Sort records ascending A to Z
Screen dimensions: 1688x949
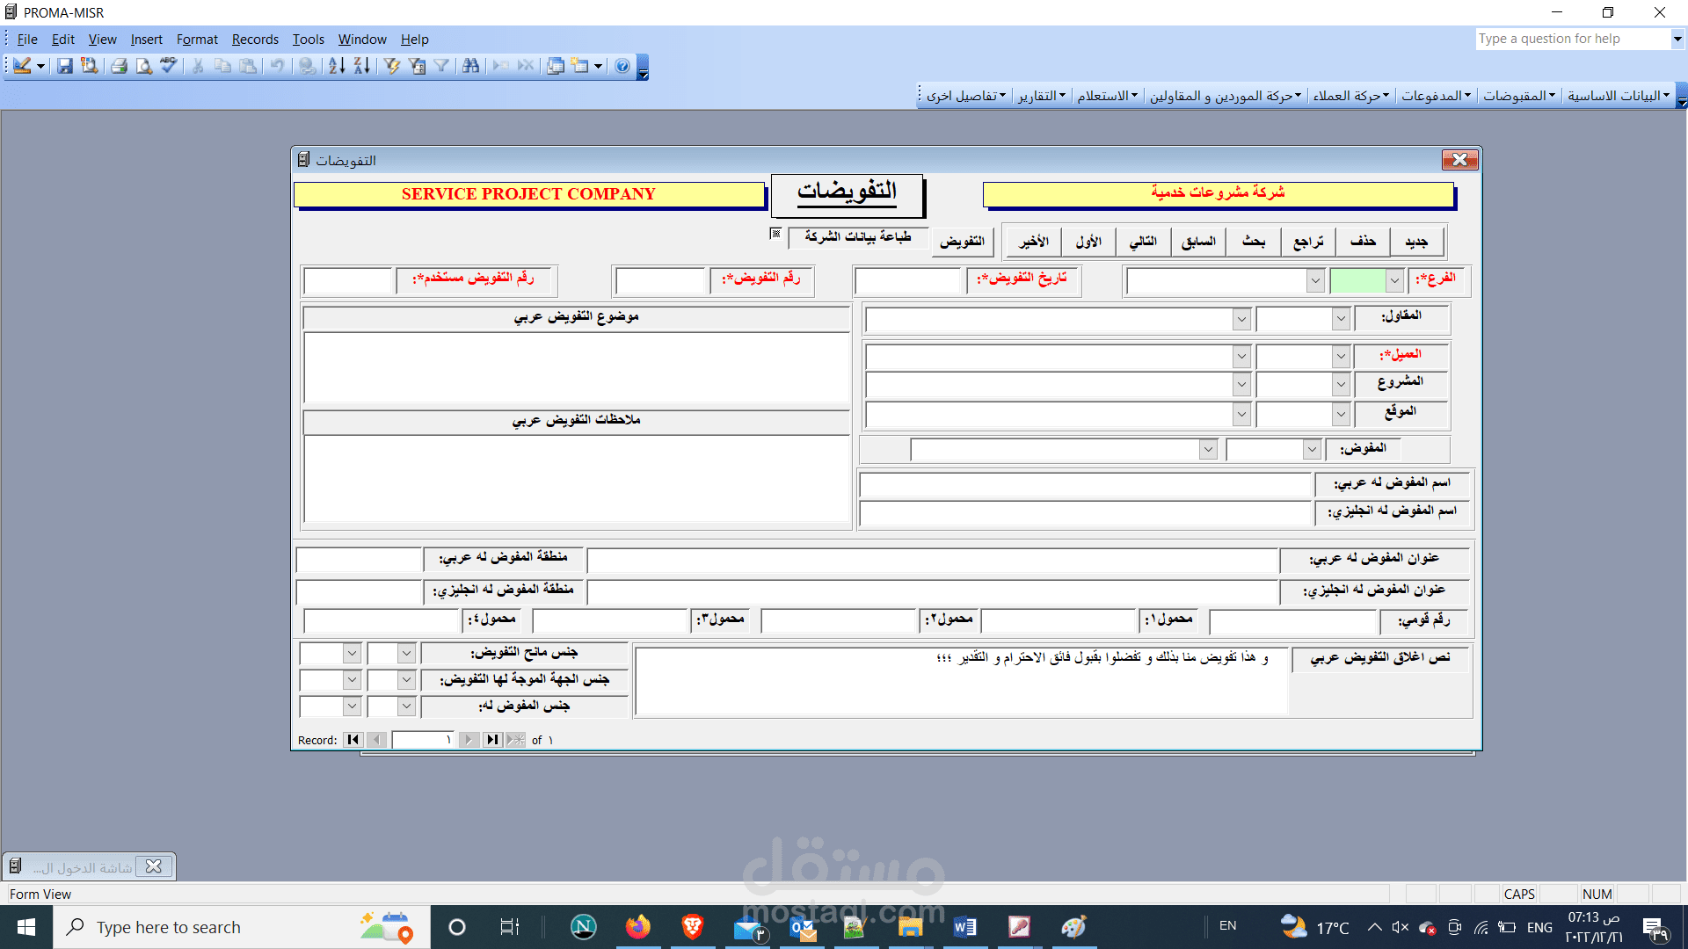click(337, 66)
